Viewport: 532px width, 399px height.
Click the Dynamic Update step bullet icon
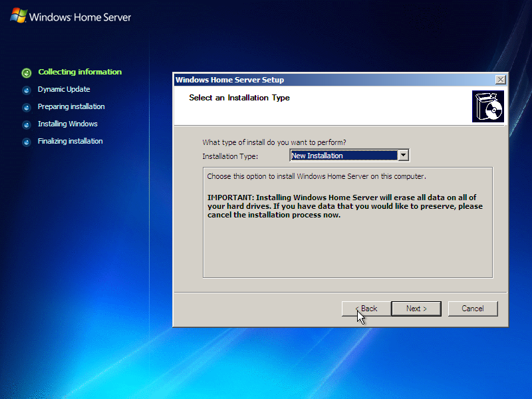tap(26, 90)
